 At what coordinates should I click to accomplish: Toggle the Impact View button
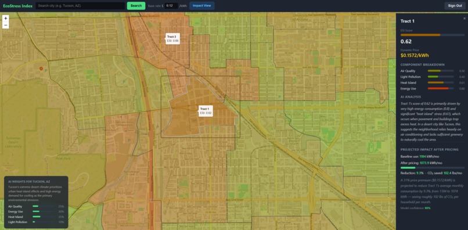click(201, 6)
